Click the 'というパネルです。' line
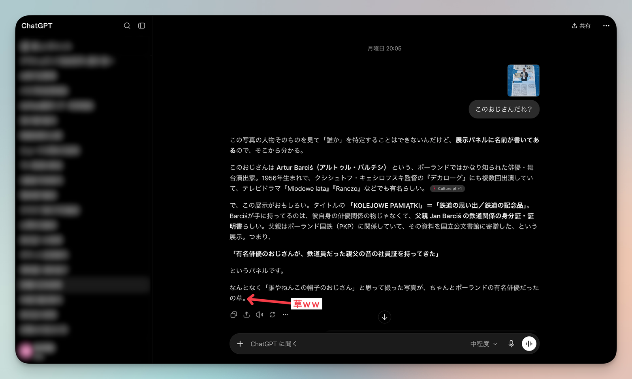The width and height of the screenshot is (632, 379). pos(258,271)
